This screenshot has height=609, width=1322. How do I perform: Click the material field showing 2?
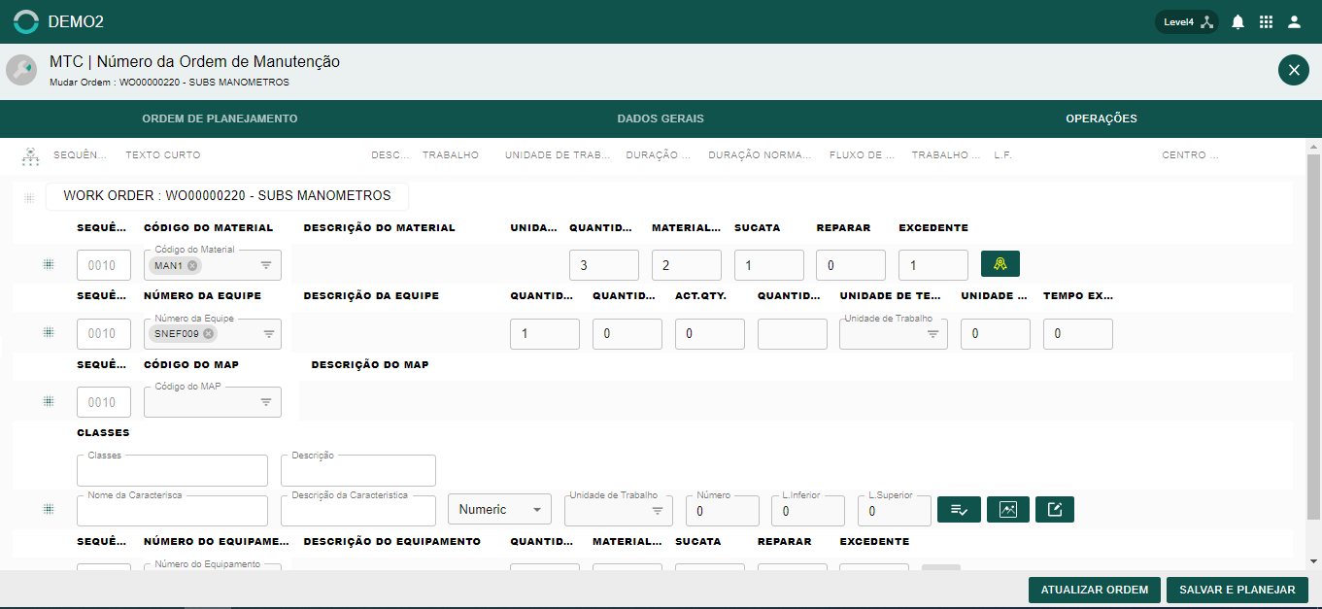pos(687,265)
